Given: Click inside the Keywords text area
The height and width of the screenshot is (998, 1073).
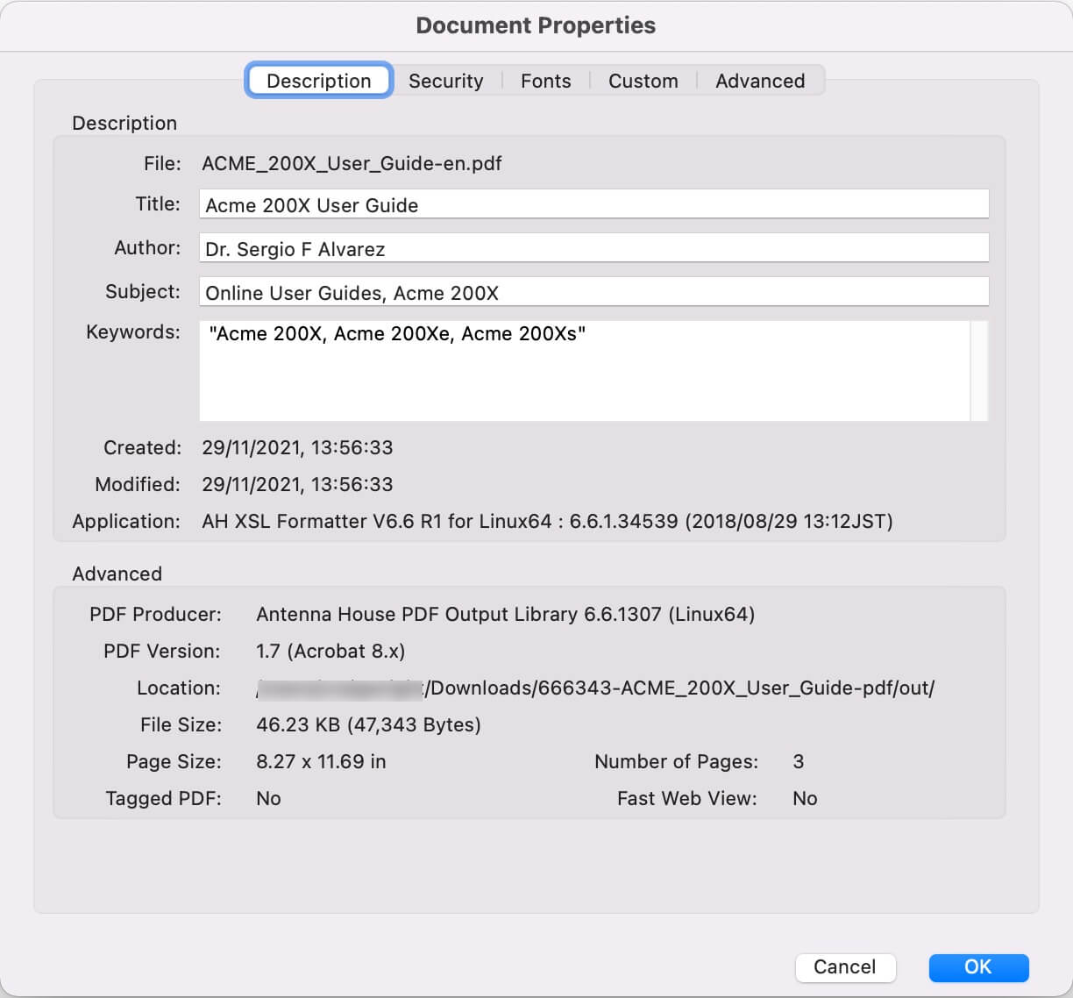Looking at the screenshot, I should (584, 370).
